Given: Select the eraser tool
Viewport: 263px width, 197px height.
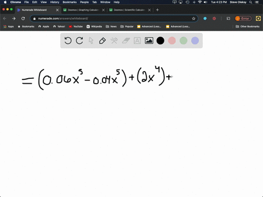Looking at the screenshot, I should (x=126, y=40).
